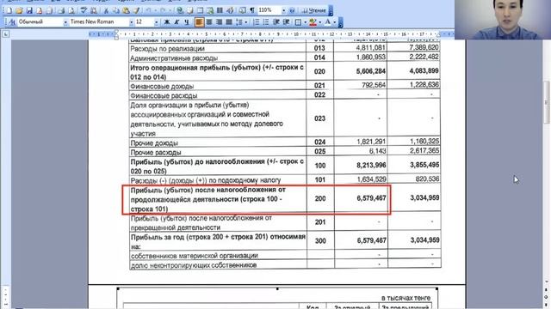Screen dimensions: 551x309
Task: Switch to Reading mode via Чтение button
Action: pyautogui.click(x=313, y=10)
